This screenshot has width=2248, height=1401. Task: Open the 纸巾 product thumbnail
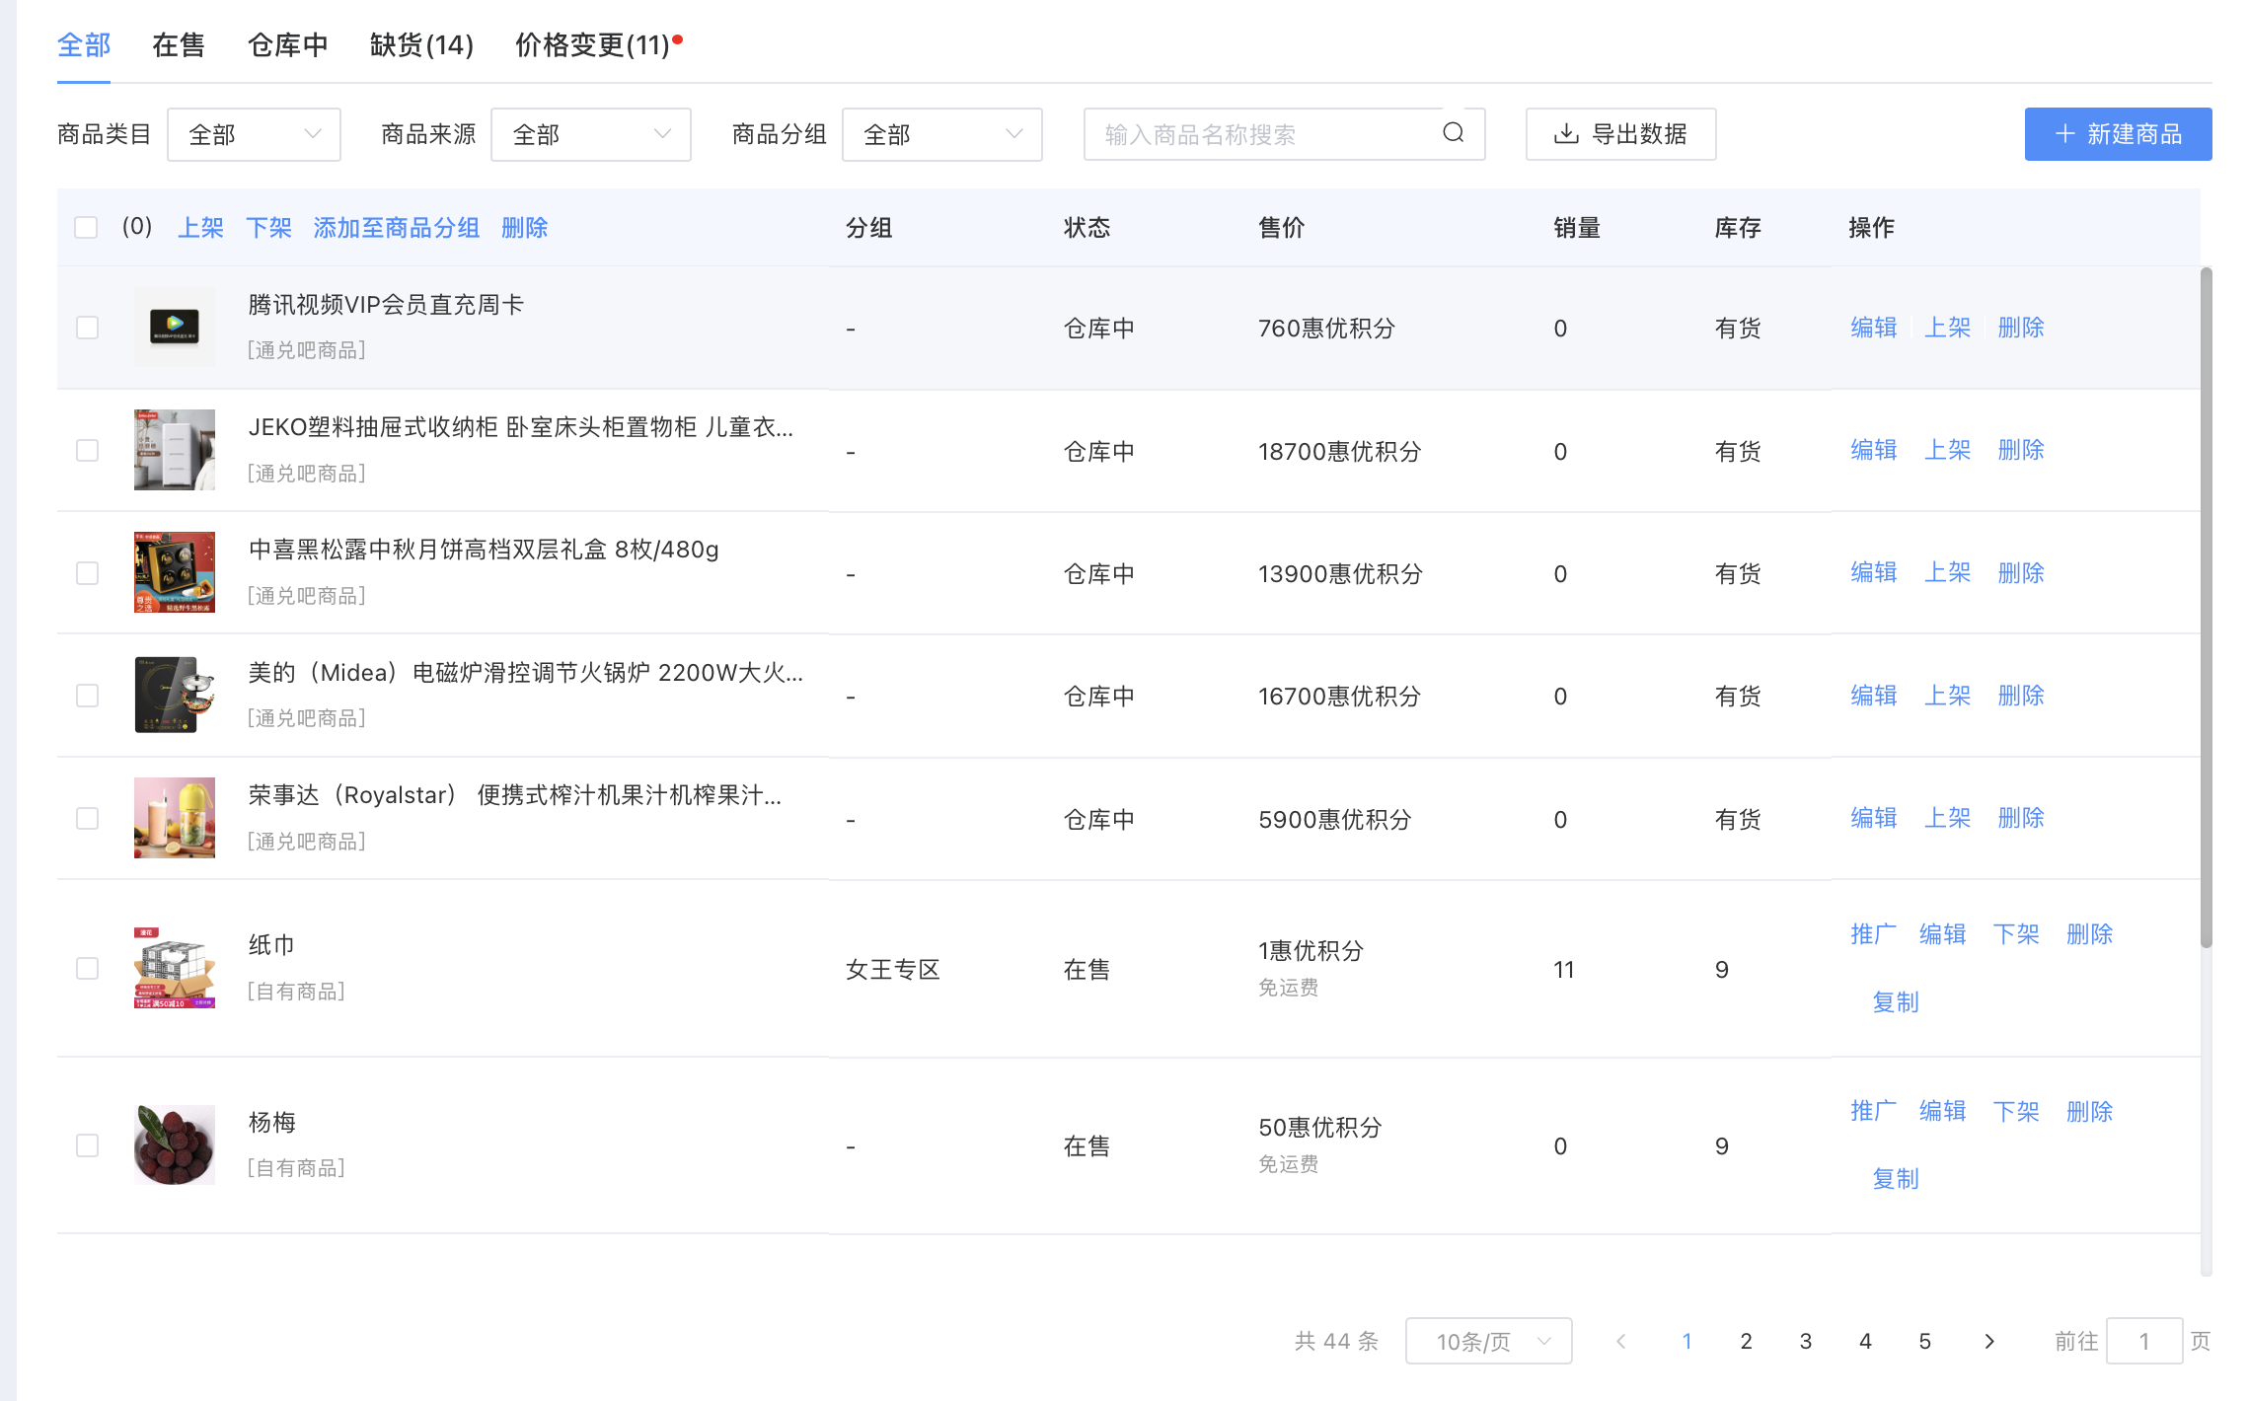pyautogui.click(x=175, y=968)
